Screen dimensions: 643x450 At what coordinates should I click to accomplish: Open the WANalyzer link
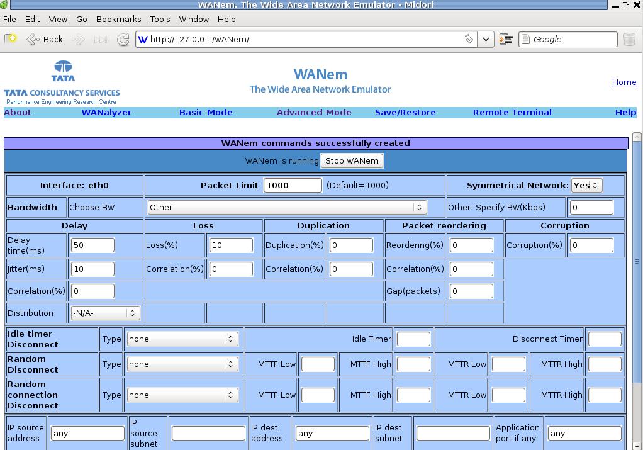106,113
